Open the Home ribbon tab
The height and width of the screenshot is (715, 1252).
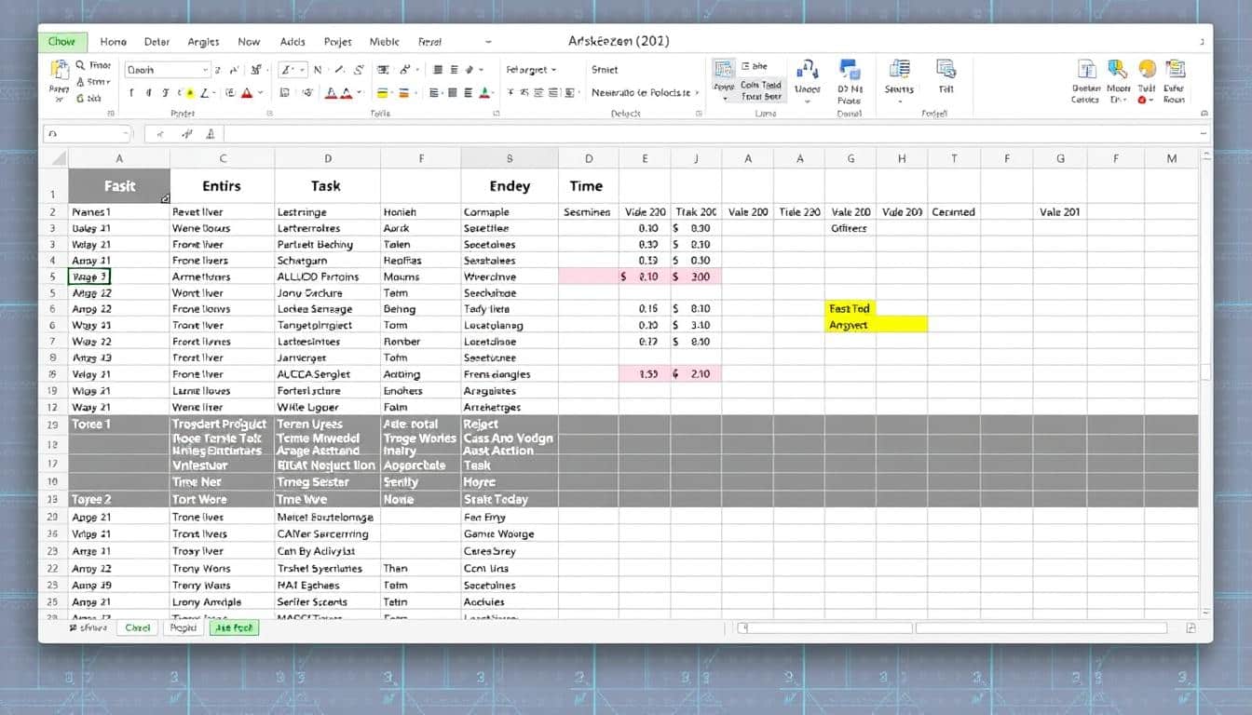(113, 42)
